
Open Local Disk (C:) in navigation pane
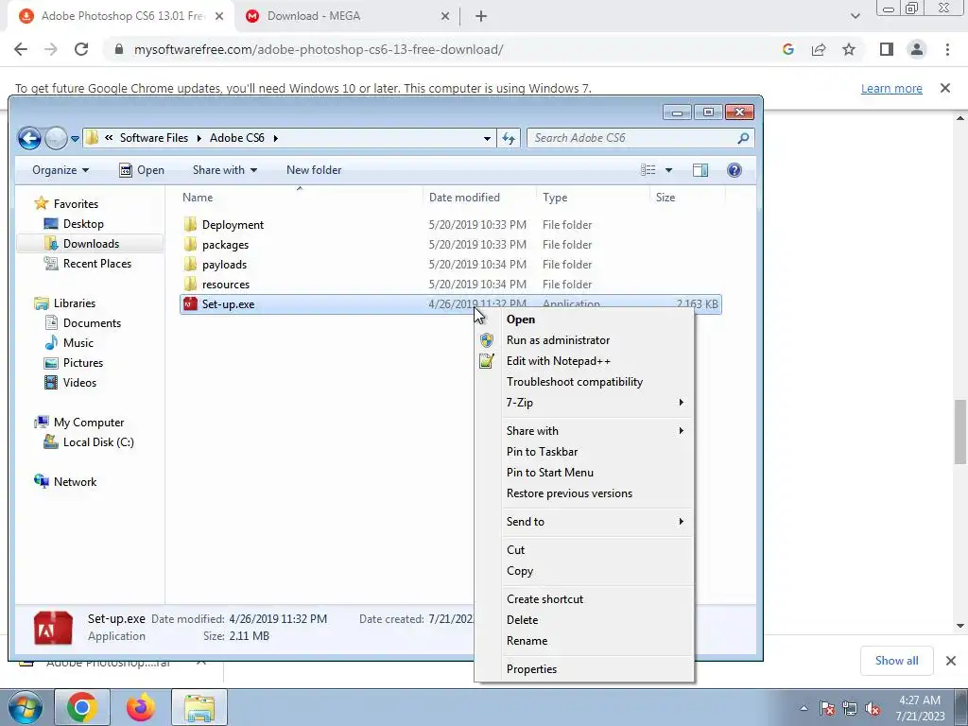pyautogui.click(x=98, y=442)
